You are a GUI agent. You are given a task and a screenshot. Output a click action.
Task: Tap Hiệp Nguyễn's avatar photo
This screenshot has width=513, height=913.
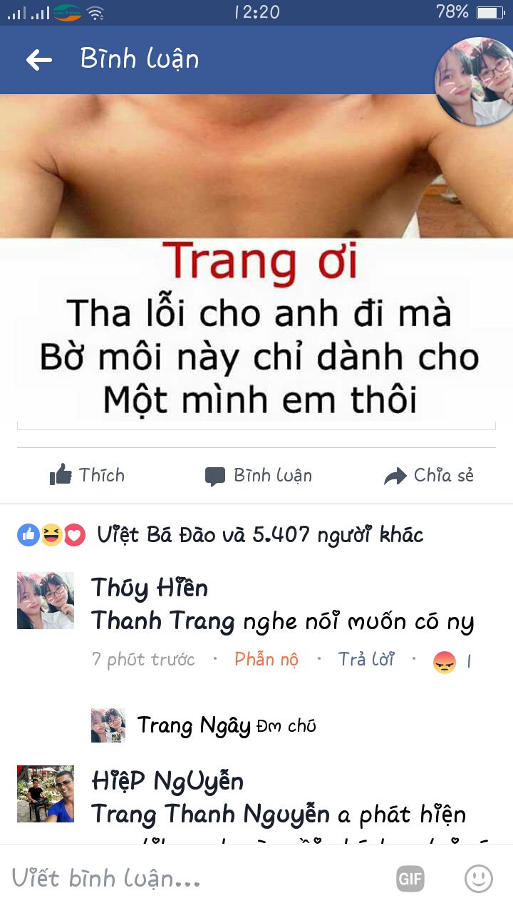pos(46,794)
